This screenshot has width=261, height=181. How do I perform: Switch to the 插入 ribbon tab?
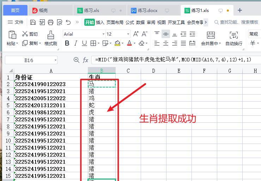[x=100, y=22]
